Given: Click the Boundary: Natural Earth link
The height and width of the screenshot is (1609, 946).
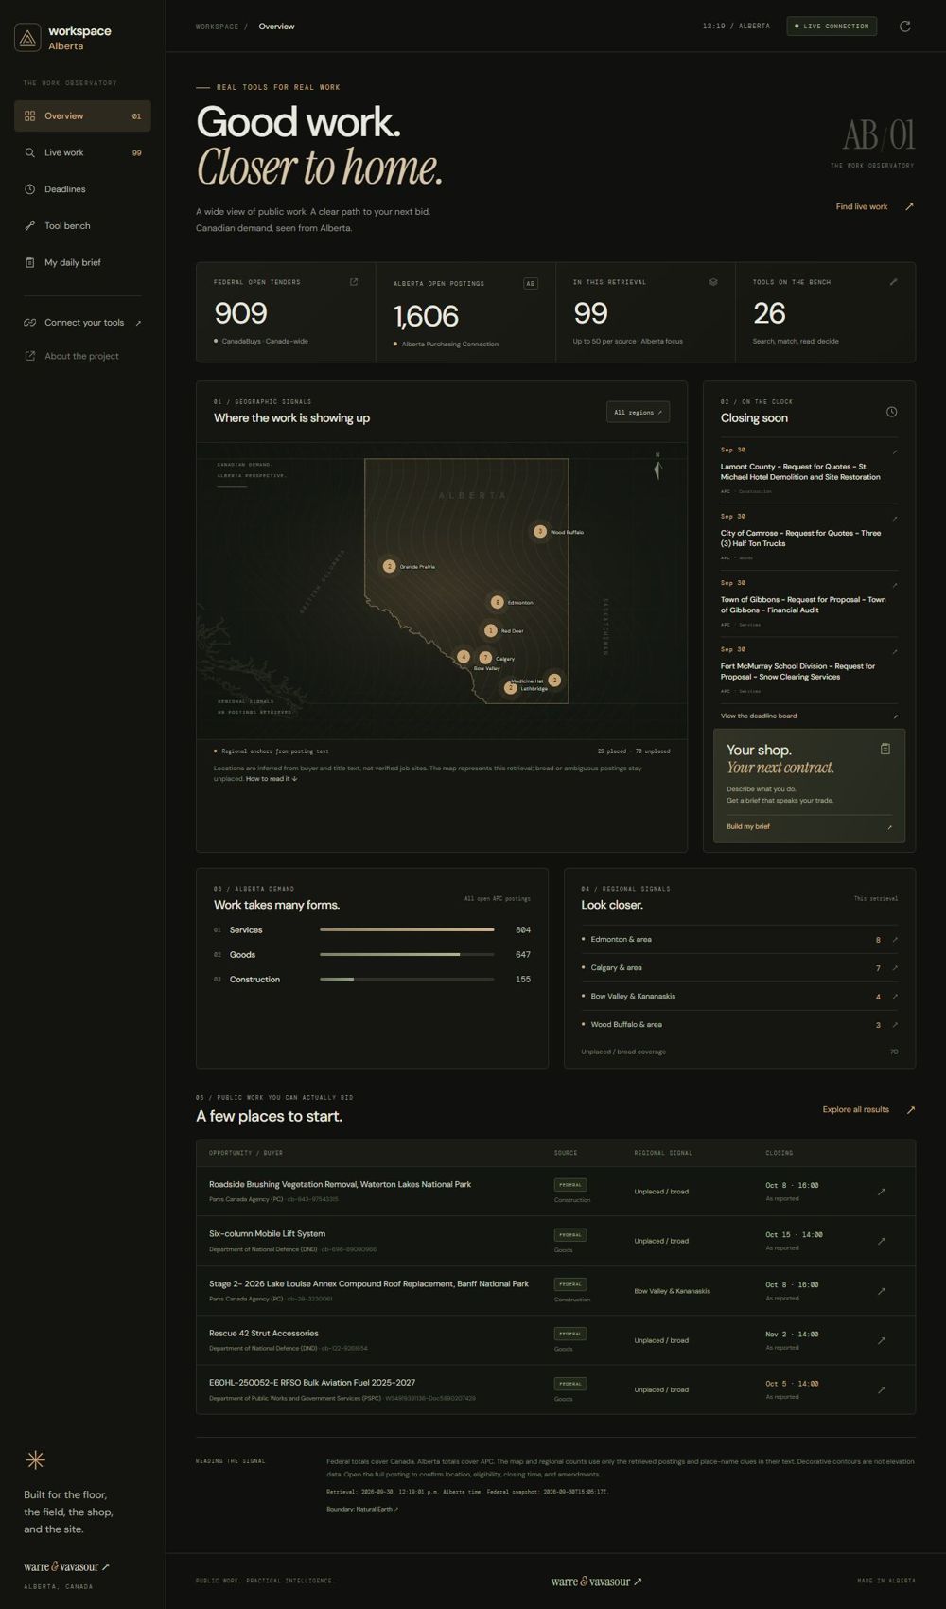Looking at the screenshot, I should (362, 1509).
